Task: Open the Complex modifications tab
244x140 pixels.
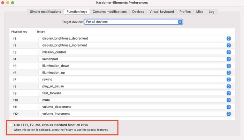Action: pyautogui.click(x=109, y=11)
